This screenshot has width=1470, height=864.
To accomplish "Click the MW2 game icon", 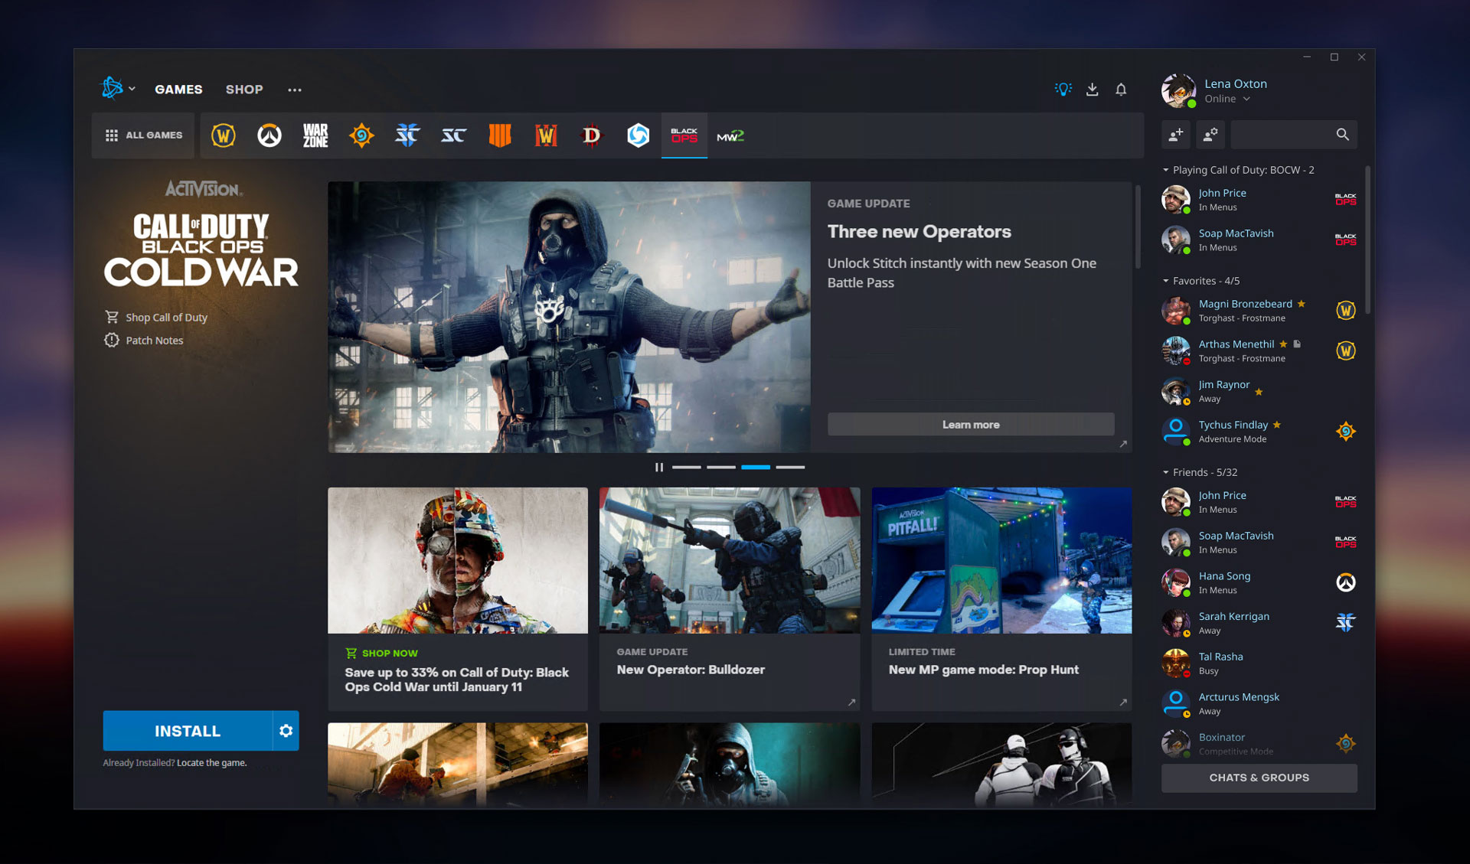I will [730, 135].
